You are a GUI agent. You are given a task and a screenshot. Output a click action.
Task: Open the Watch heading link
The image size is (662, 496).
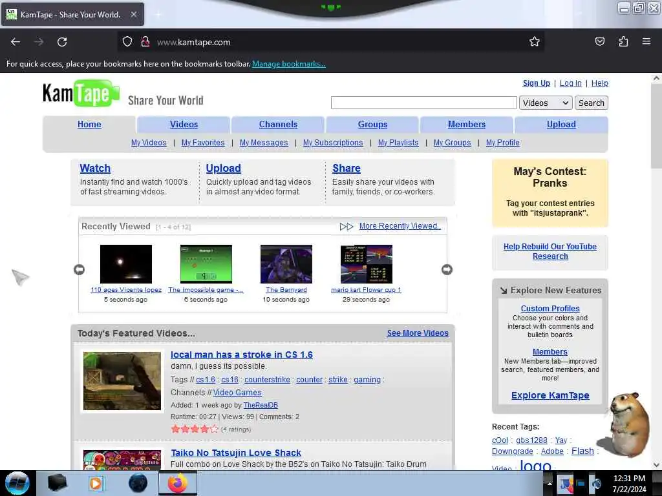[95, 168]
